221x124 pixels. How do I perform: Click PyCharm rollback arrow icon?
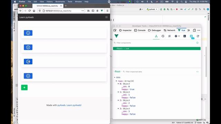tap(200, 9)
